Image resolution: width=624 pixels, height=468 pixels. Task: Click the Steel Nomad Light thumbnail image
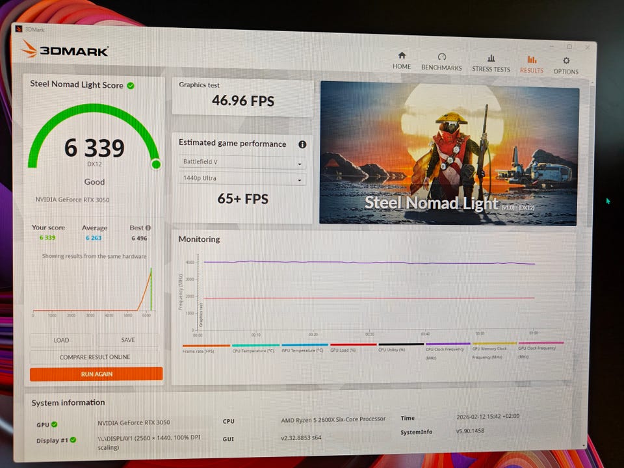coord(449,154)
